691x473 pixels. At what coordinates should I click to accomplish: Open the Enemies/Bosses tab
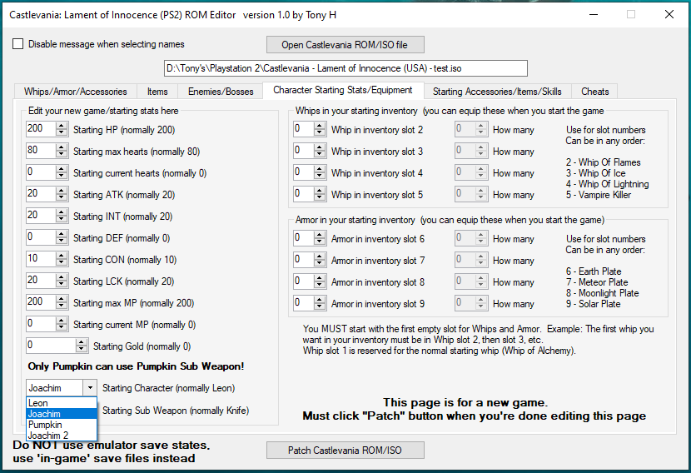tap(221, 92)
